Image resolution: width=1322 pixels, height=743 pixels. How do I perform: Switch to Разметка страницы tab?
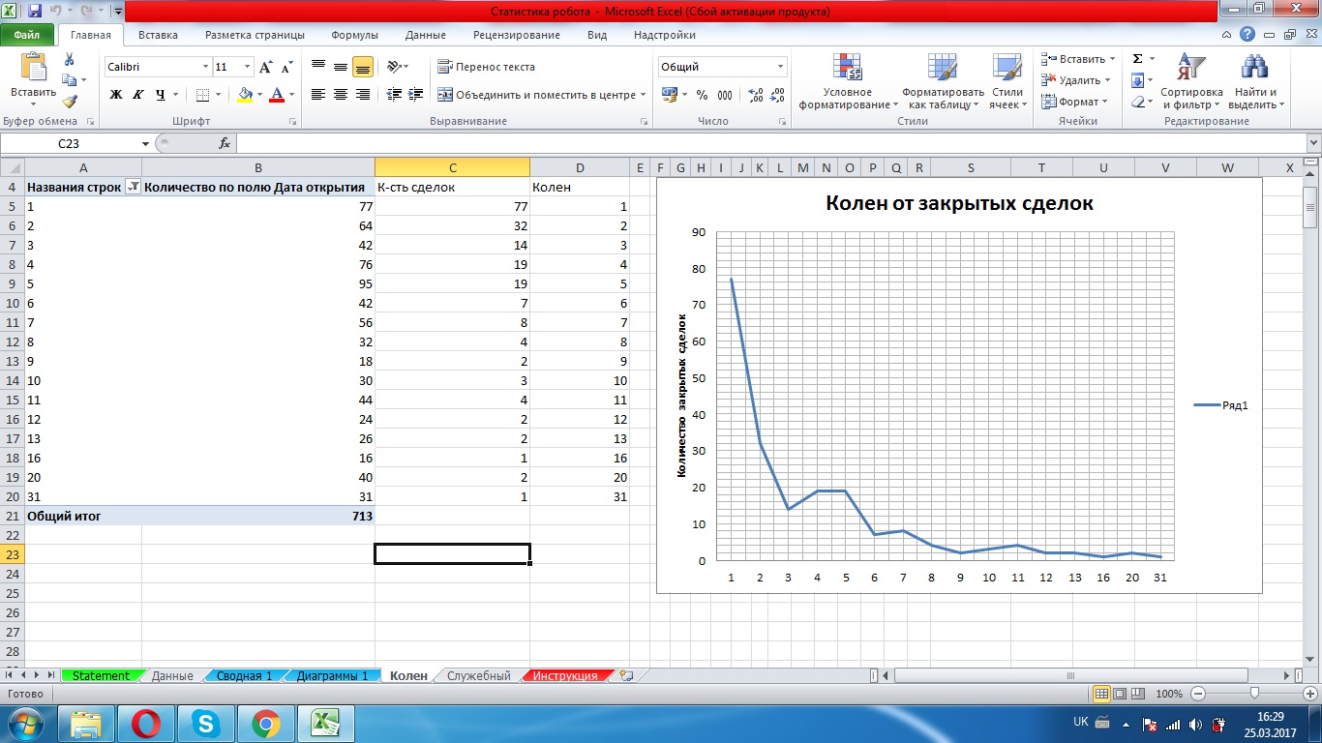pos(255,35)
